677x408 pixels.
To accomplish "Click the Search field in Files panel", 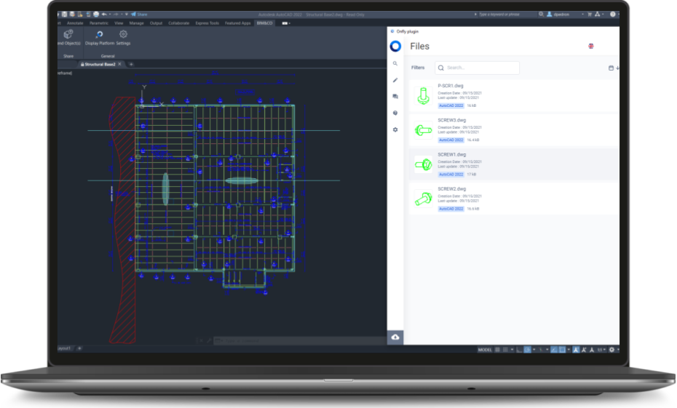I will (x=478, y=68).
